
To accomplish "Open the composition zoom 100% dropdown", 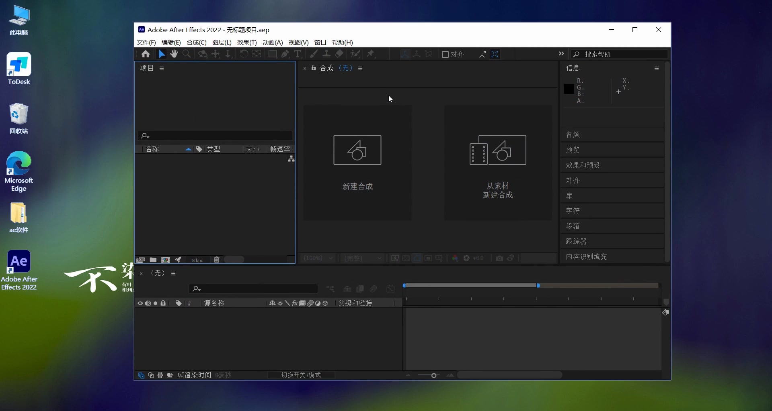I will coord(318,258).
